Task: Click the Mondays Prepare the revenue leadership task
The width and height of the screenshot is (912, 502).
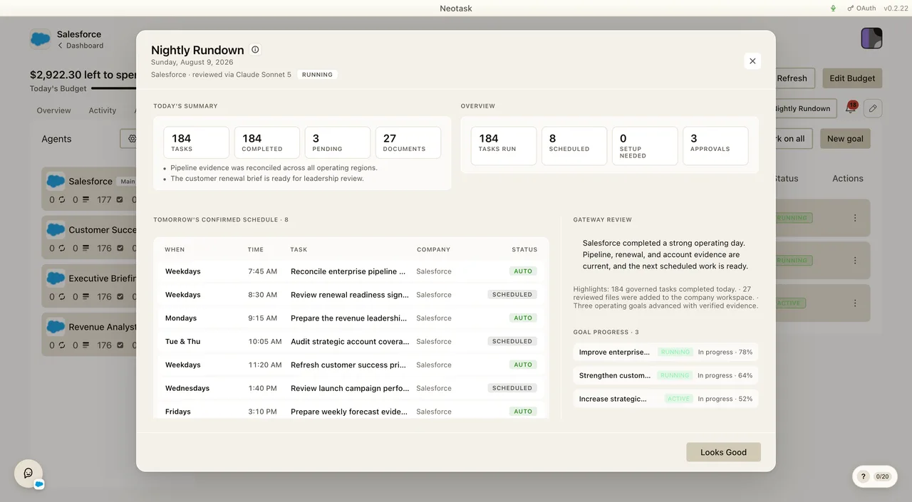Action: click(x=351, y=318)
